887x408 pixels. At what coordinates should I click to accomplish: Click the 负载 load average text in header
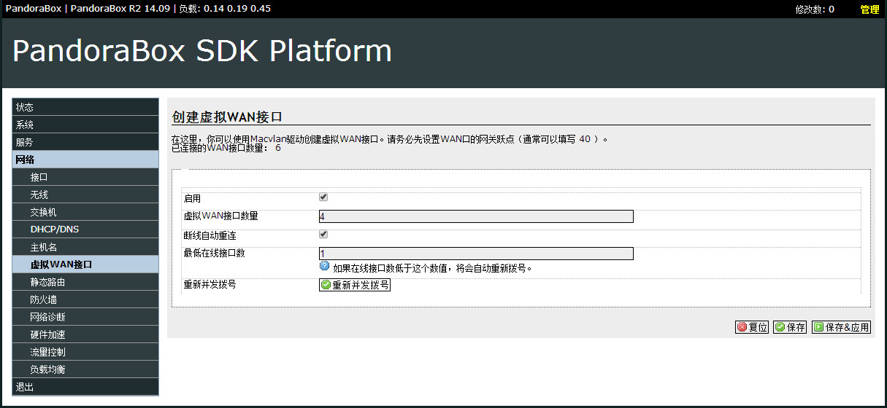225,9
